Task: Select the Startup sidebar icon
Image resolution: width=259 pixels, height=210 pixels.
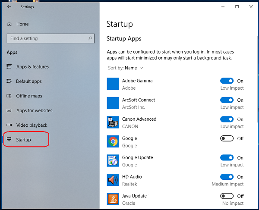Action: (x=9, y=140)
